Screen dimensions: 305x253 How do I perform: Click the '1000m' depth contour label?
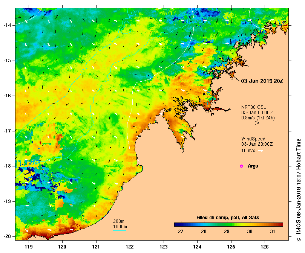[x=120, y=227]
